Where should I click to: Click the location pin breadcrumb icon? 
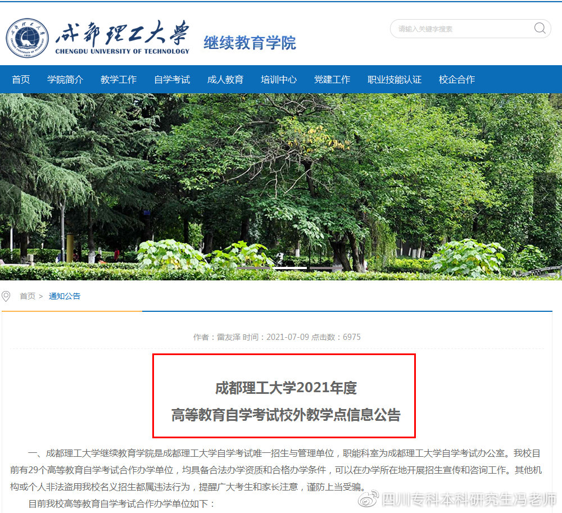tap(6, 296)
